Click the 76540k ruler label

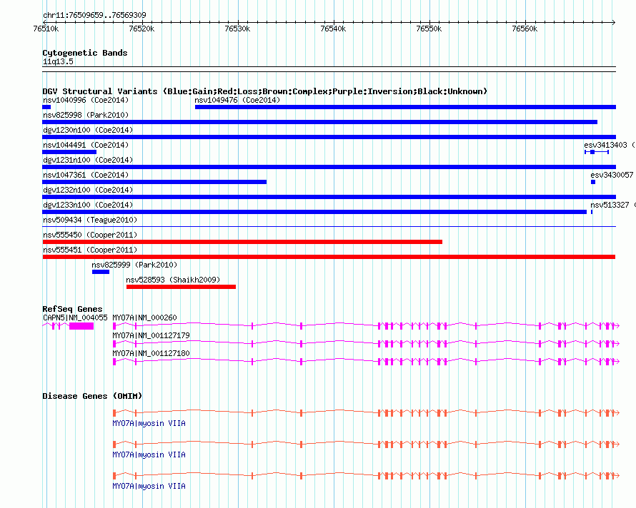[333, 29]
